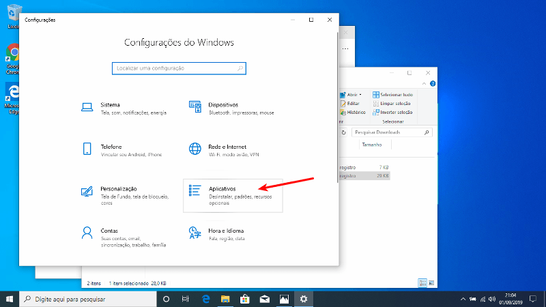
Task: Switch Explorer to large icons view
Action: click(x=431, y=283)
